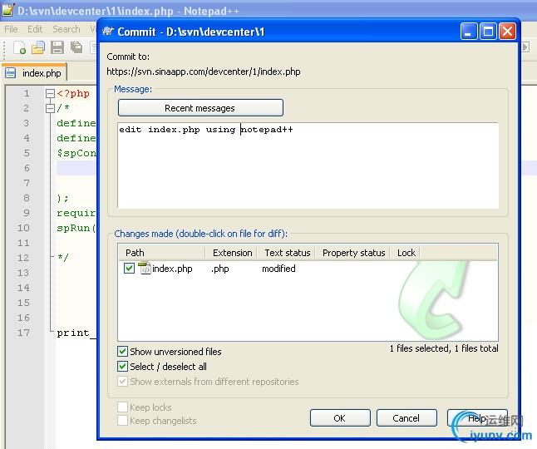Click the Save All icon in Notepad++ toolbar

click(76, 47)
